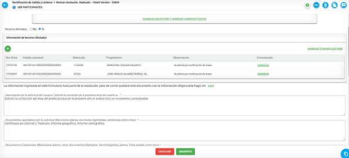Select ficha number 13702183
The width and height of the screenshot is (349, 158).
pos(11,65)
